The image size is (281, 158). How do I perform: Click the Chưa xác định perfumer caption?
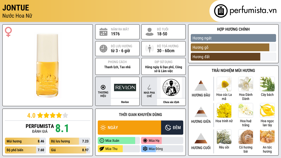tap(171, 102)
